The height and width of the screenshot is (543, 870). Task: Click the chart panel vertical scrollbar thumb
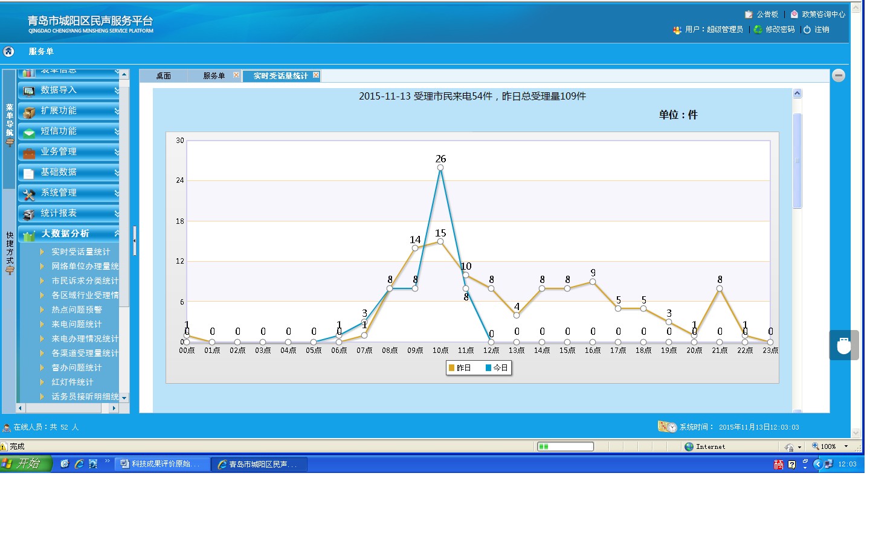click(797, 160)
